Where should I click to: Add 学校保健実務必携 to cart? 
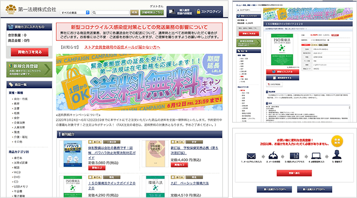point(180,165)
